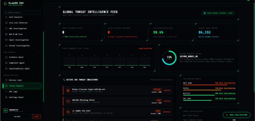Viewport: 255px width, 121px height.
Task: Click https://secure-login-hdfcbk.net indicator title
Action: pyautogui.click(x=89, y=89)
